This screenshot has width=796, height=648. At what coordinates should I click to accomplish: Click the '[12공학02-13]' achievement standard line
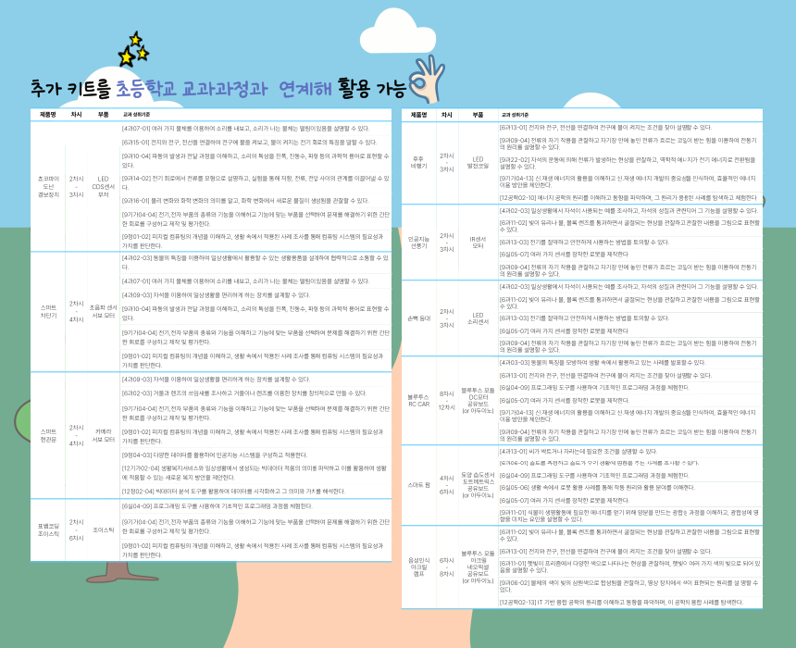621,603
